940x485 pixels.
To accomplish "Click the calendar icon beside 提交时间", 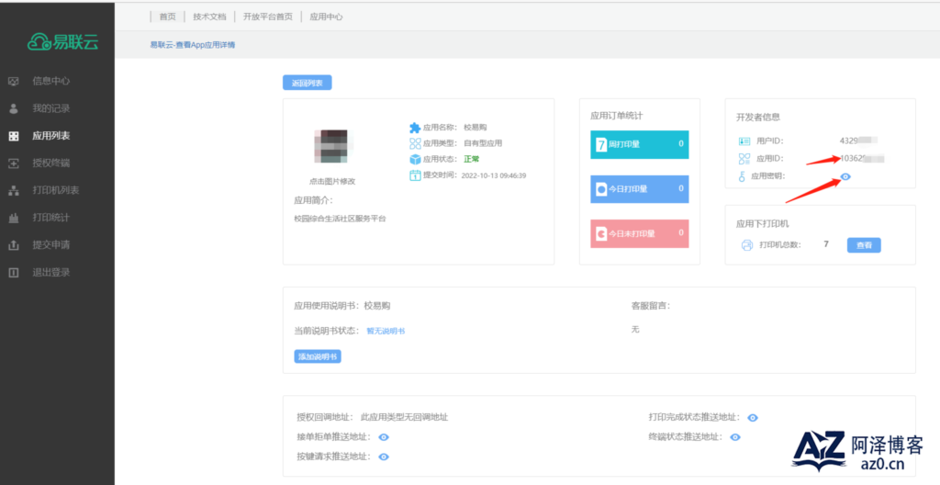I will pyautogui.click(x=415, y=175).
